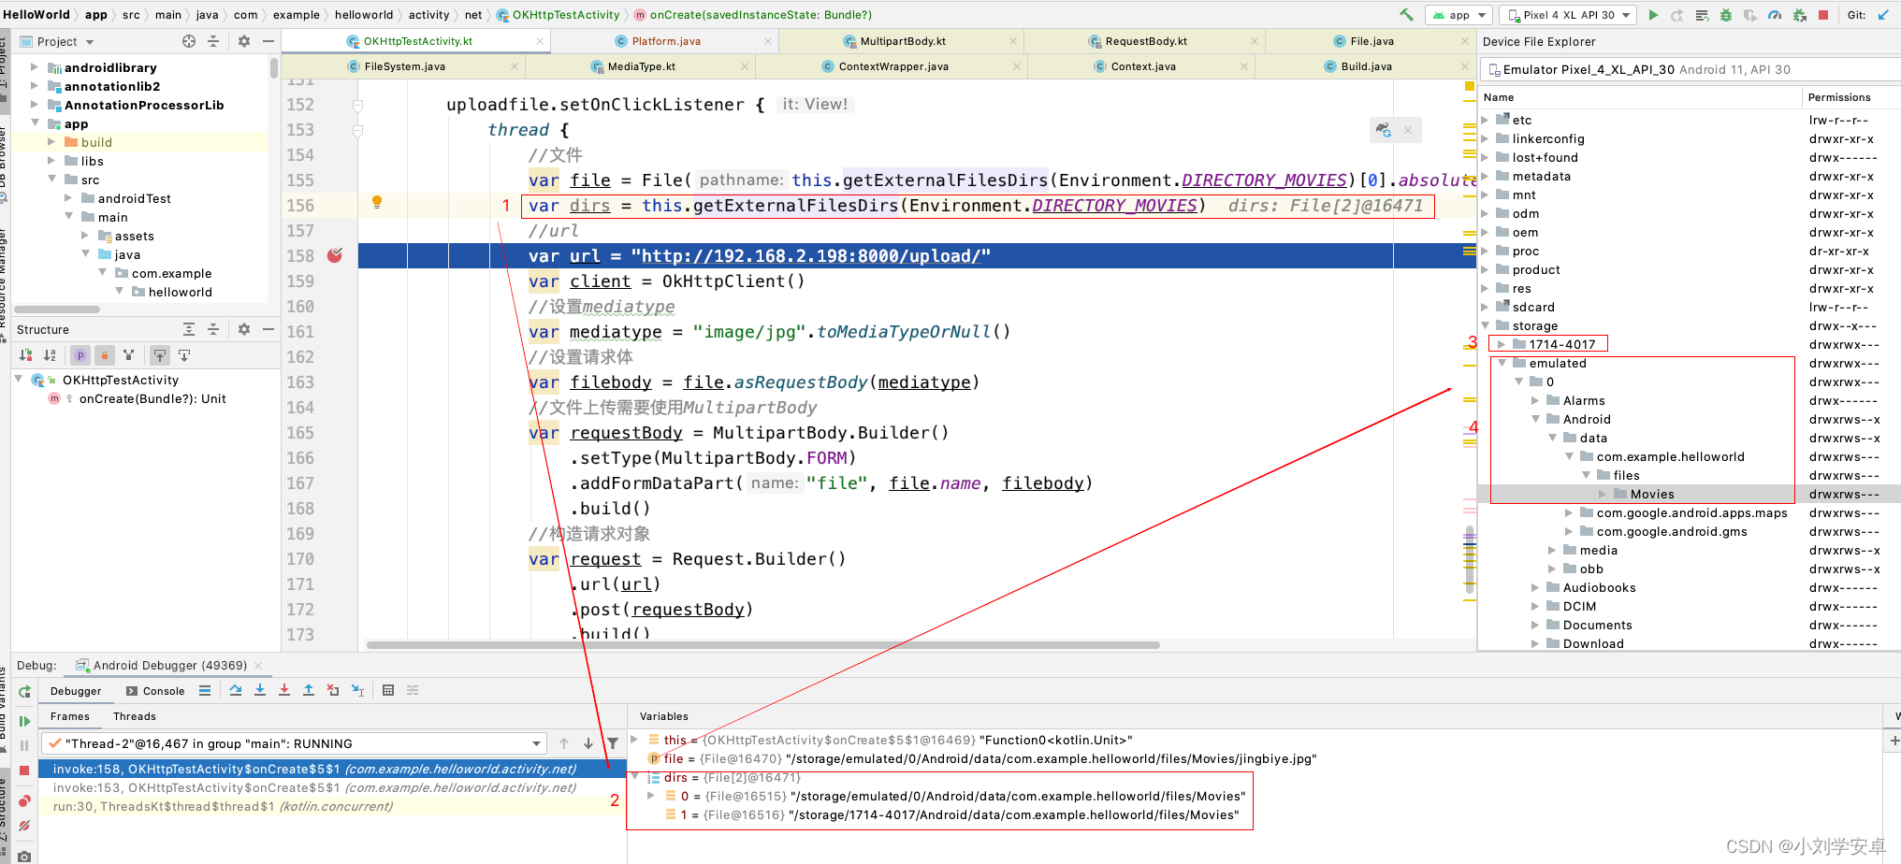
Task: Open the Evaluate Expression calculator icon
Action: coord(388,690)
